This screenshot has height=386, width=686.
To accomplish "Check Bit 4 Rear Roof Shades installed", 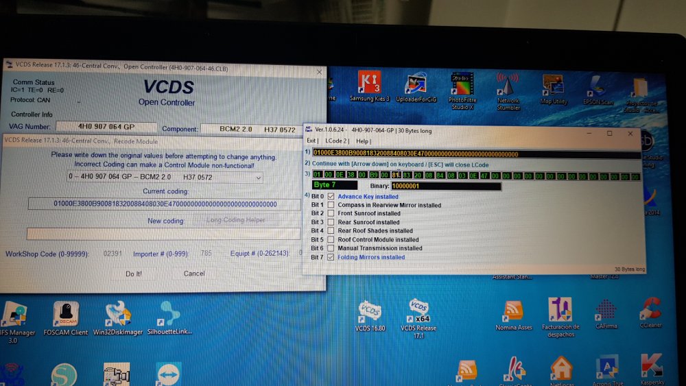I will 331,231.
